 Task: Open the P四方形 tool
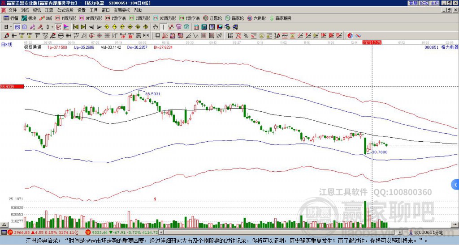click(x=65, y=18)
